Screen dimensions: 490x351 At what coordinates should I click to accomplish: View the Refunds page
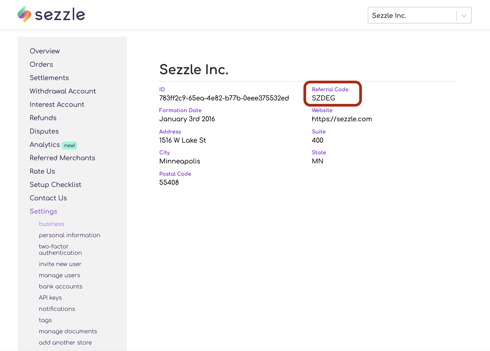[43, 118]
